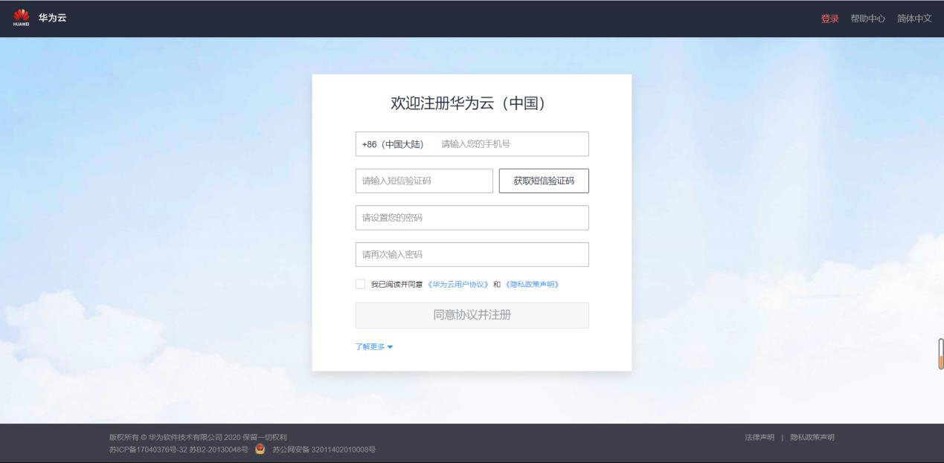
Task: Select the +86（中国大陆）country code
Action: (x=393, y=144)
